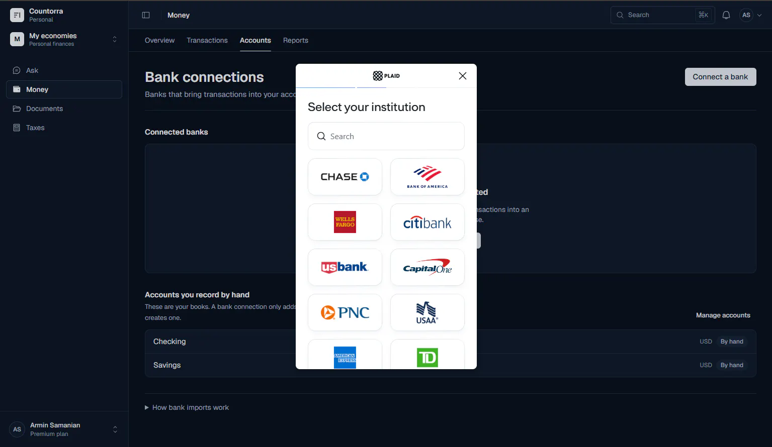The height and width of the screenshot is (447, 772).
Task: Click the M workspace avatar
Action: pos(17,39)
